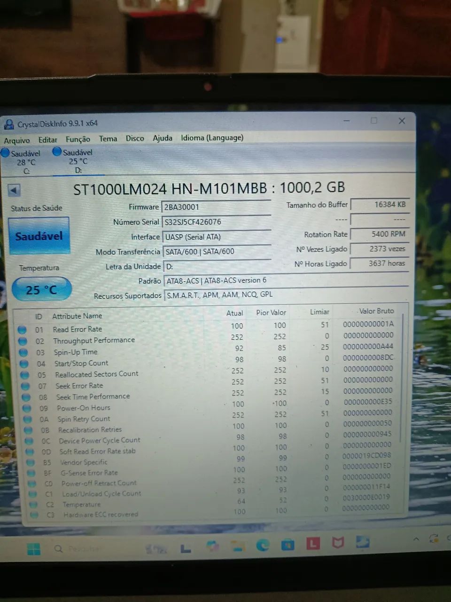Click the status dot for Seek Time Performance

pyautogui.click(x=26, y=397)
